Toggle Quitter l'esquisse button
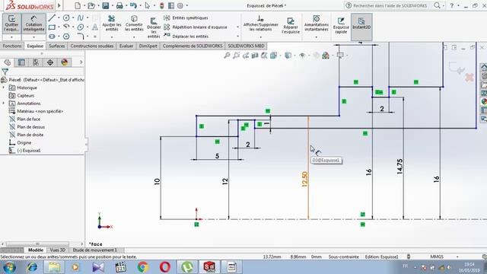Screen dimensions: 487x274 (11, 24)
